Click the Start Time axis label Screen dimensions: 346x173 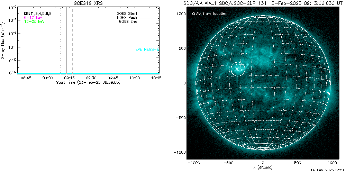(x=88, y=83)
